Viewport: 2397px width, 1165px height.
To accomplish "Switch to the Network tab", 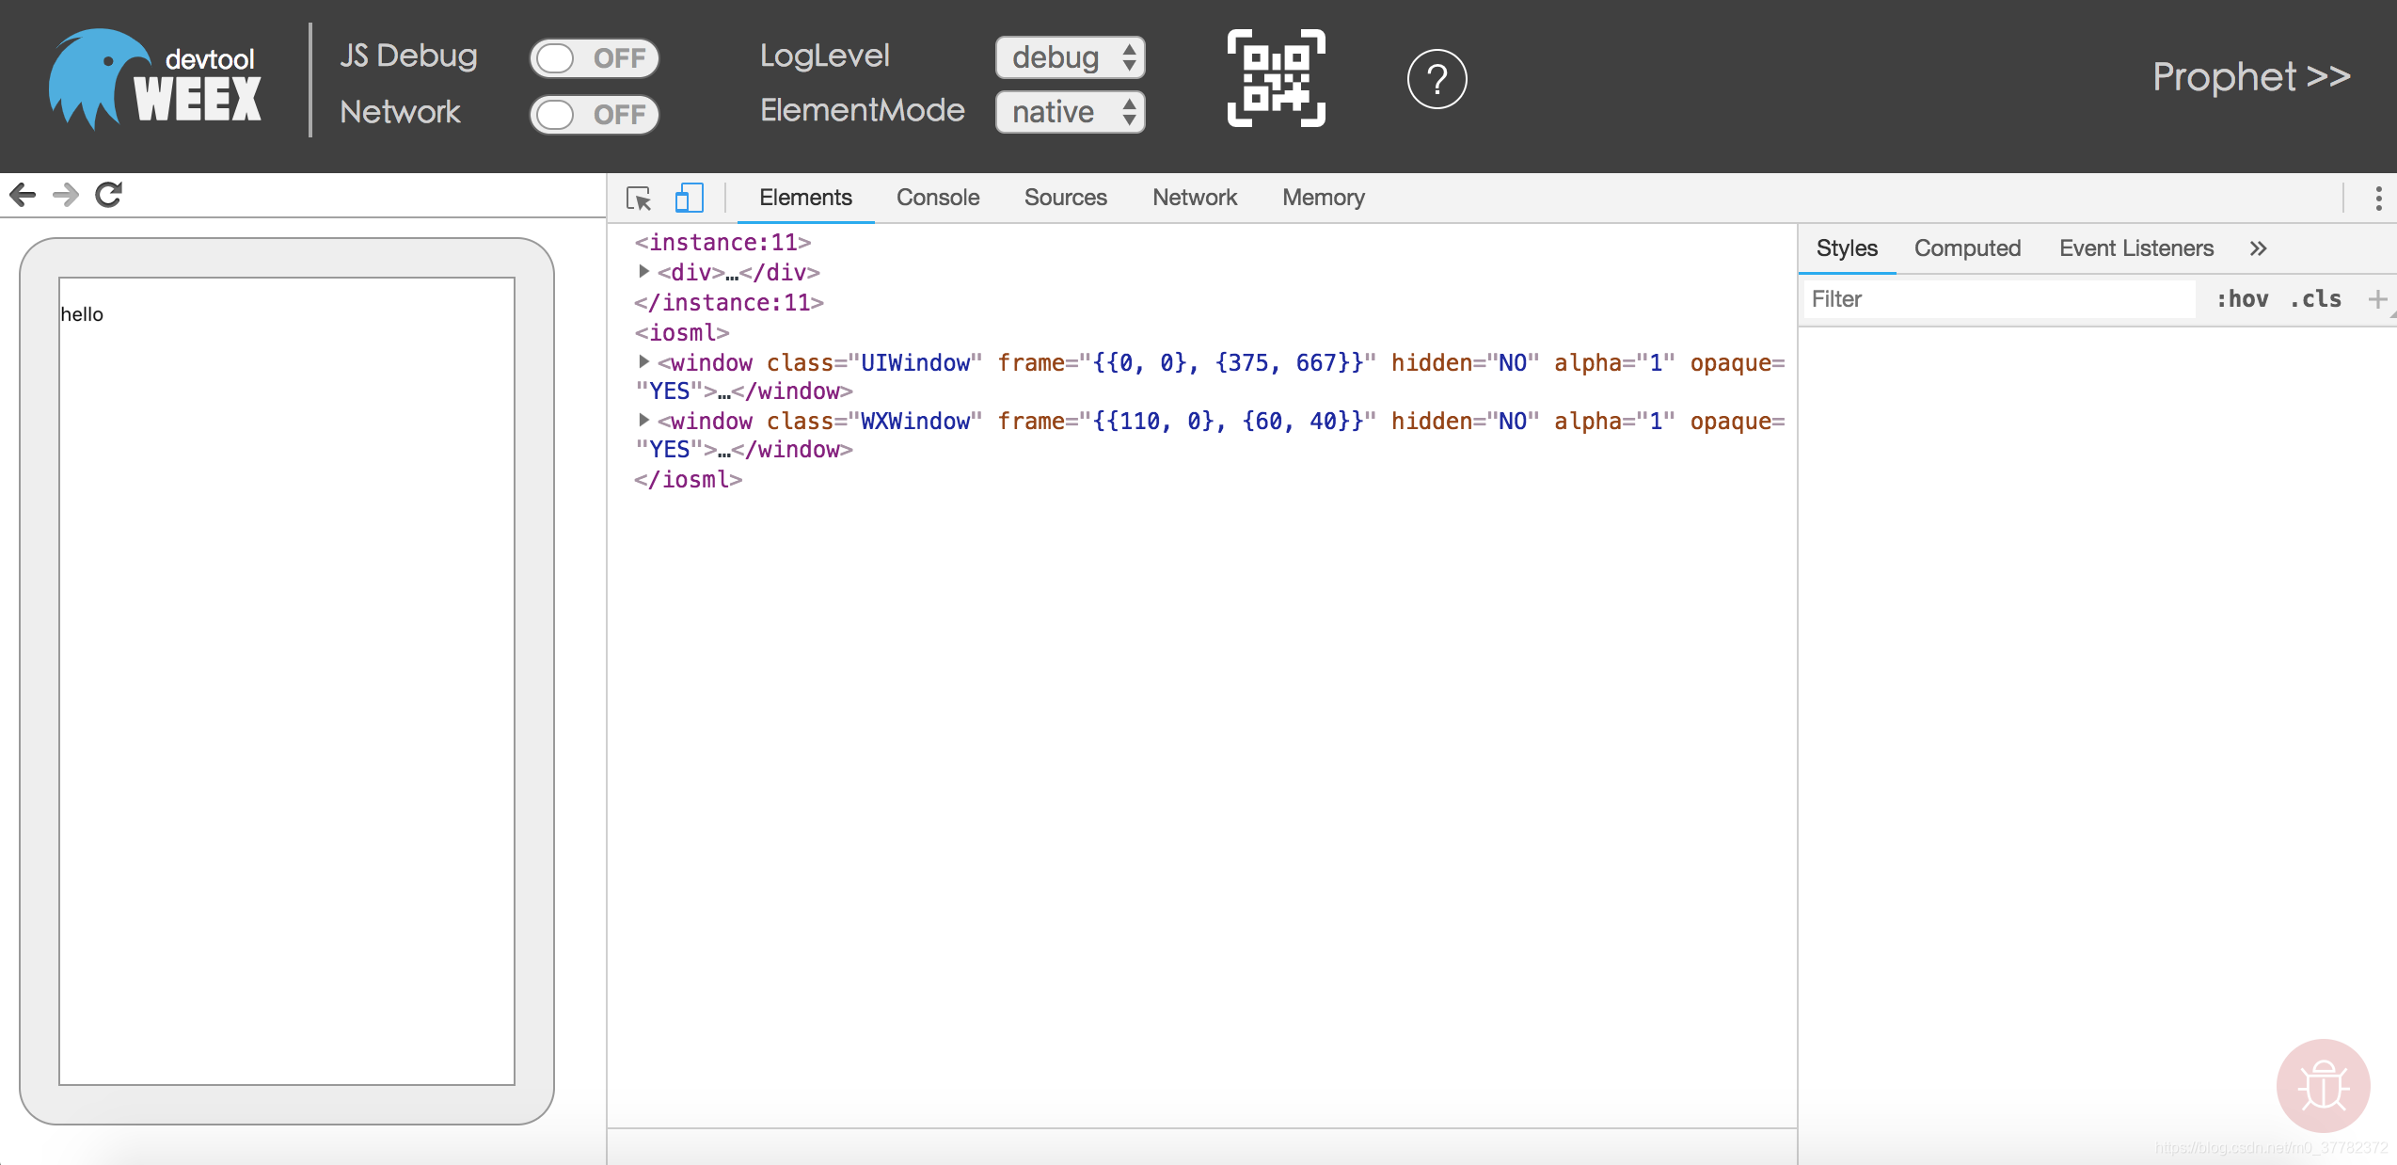I will [1193, 196].
